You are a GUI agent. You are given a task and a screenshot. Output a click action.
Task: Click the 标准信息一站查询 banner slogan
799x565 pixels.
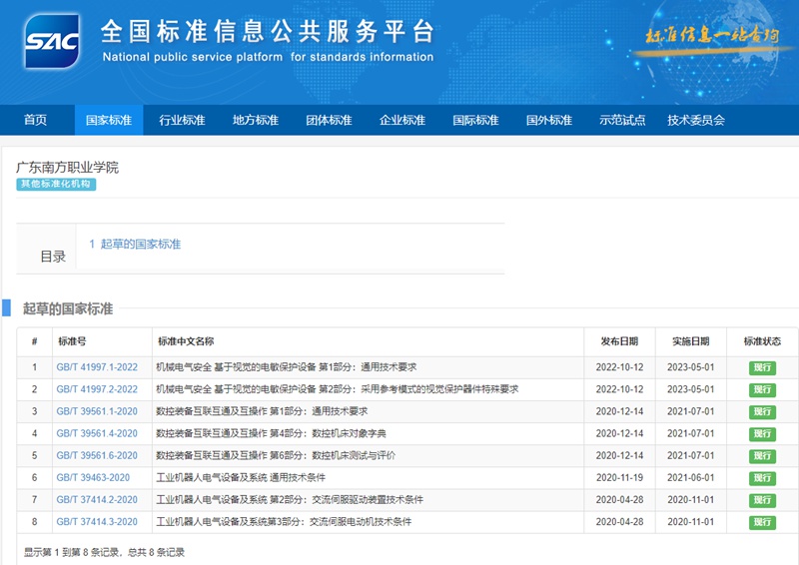[x=712, y=36]
